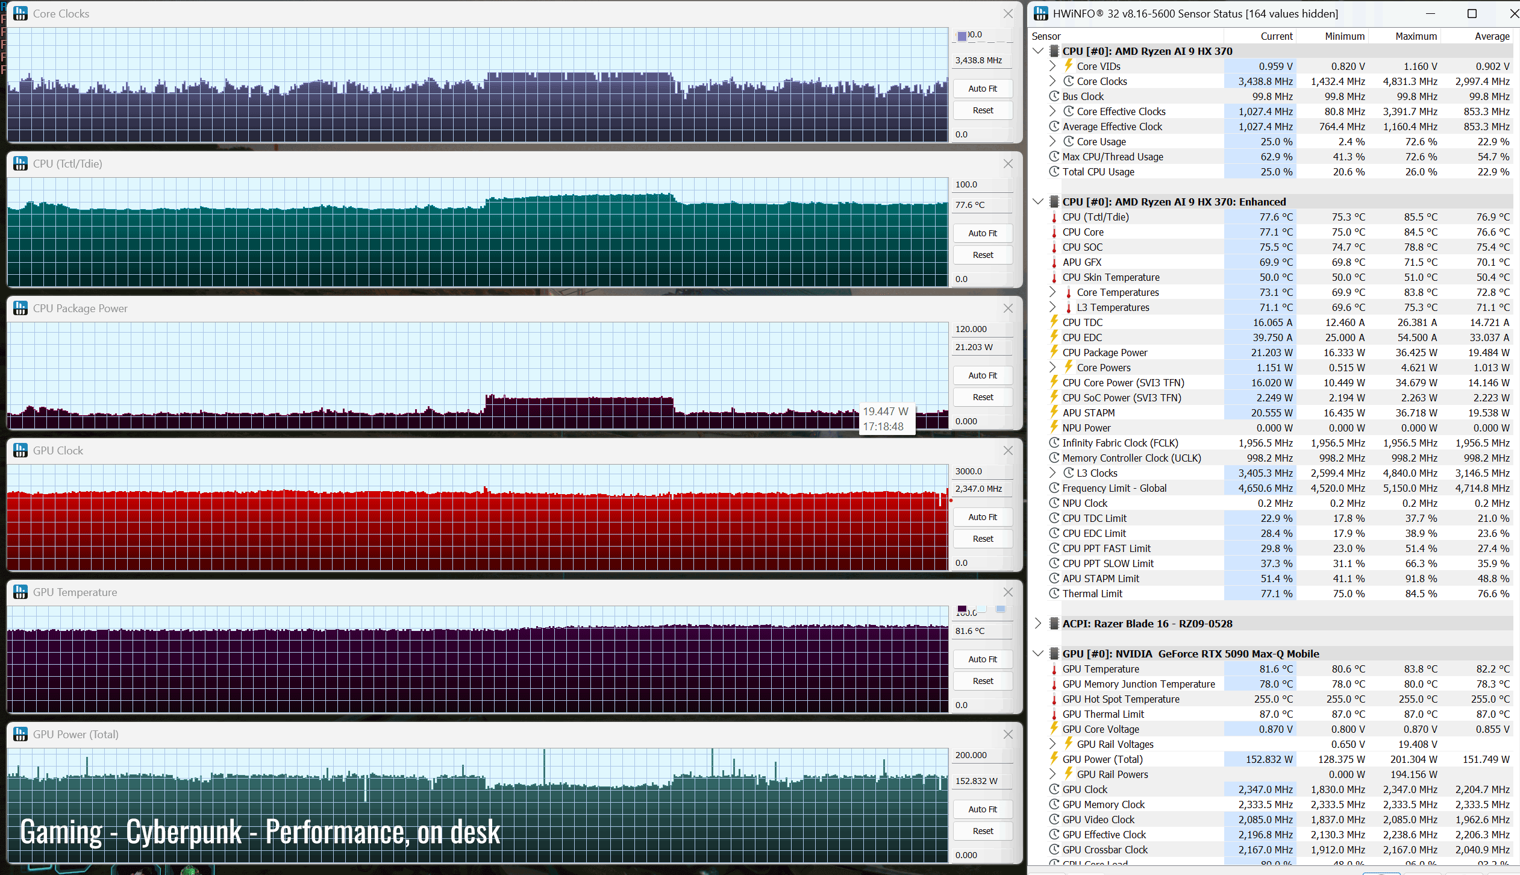This screenshot has width=1520, height=875.
Task: Click the lightning bolt icon next to CPU TDC
Action: pos(1054,322)
